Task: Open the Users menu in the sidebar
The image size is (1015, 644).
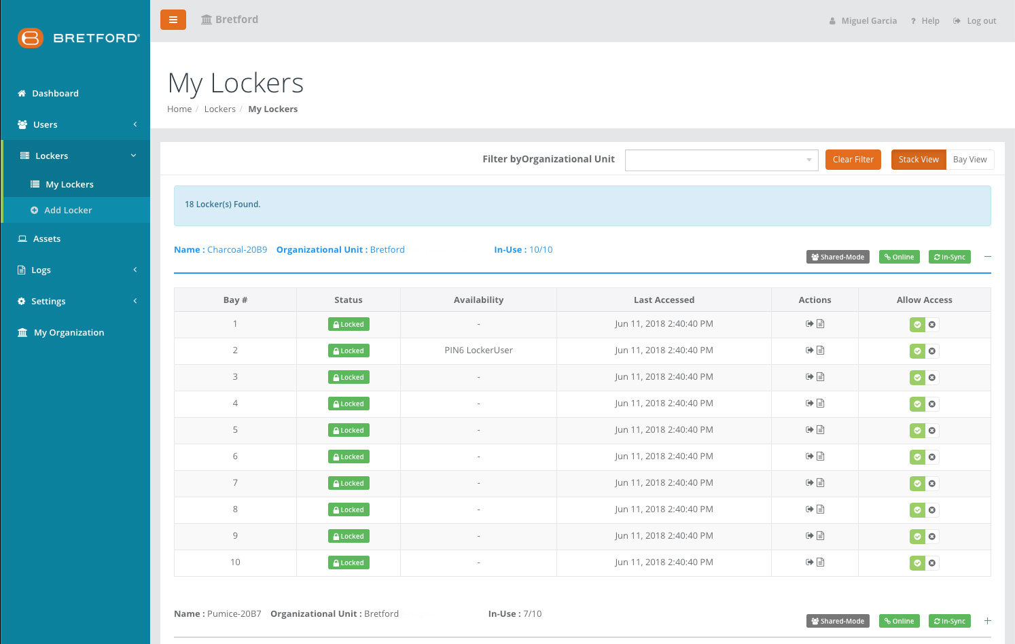Action: (x=45, y=124)
